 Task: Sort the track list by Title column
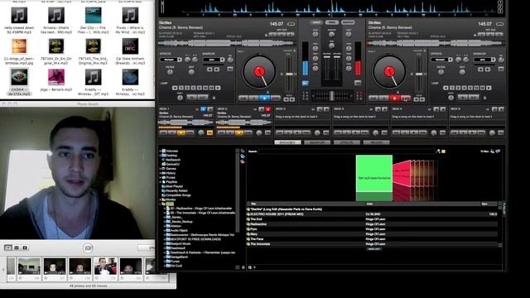306,204
